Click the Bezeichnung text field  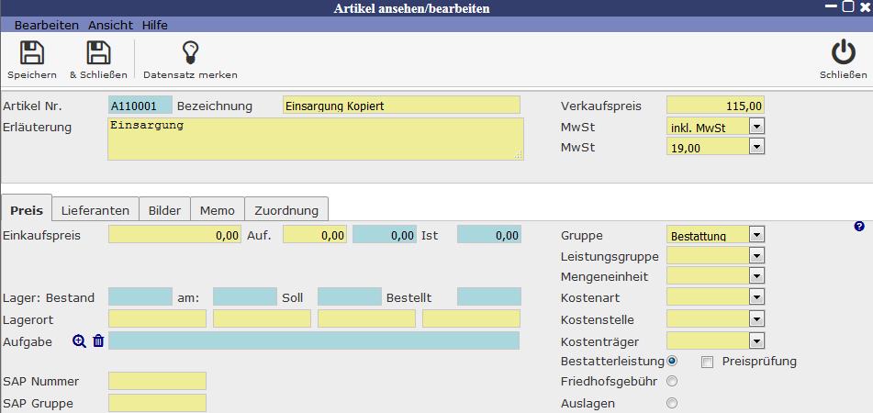(401, 106)
